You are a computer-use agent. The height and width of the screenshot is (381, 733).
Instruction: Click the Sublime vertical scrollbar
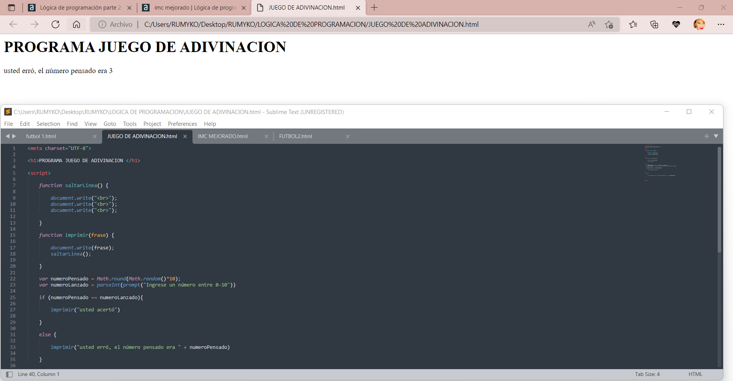(x=719, y=200)
